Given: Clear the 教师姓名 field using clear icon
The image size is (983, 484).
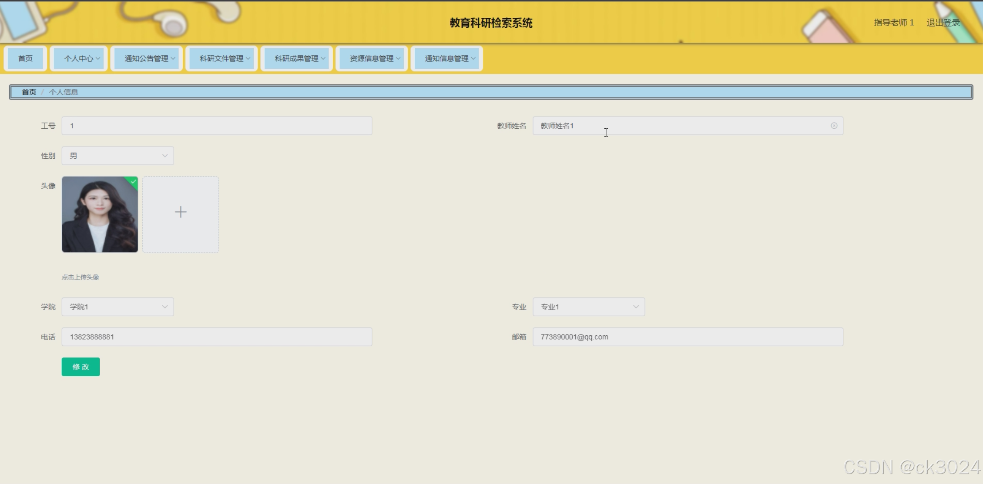Looking at the screenshot, I should click(x=834, y=126).
